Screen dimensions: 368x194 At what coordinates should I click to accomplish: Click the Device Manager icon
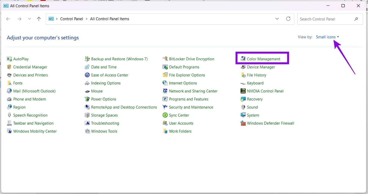click(x=243, y=67)
